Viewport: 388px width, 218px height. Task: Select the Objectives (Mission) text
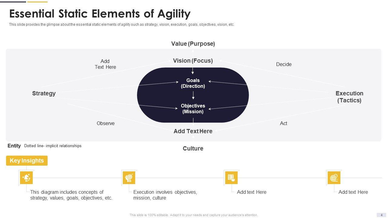click(x=193, y=109)
